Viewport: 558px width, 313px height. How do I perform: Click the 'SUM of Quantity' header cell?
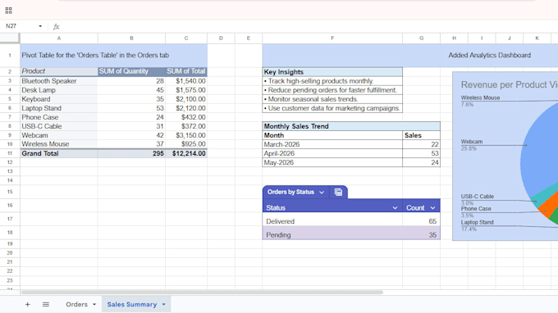[131, 71]
